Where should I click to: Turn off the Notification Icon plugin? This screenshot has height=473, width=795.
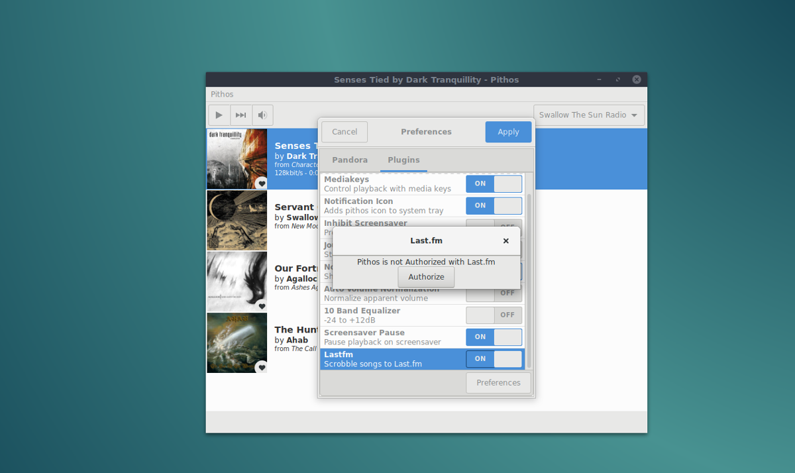(x=494, y=205)
